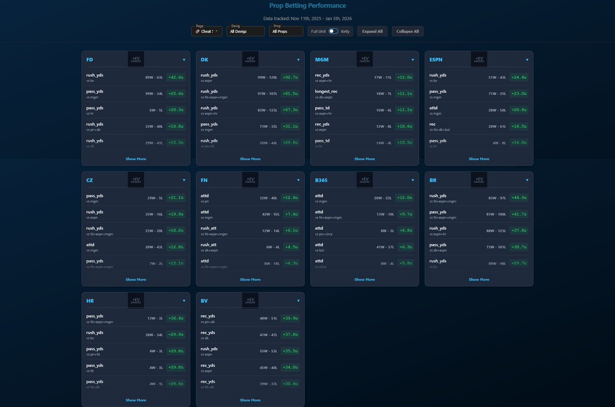Click the +EV Dingers logo in ESPN card
The image size is (615, 407).
coord(479,59)
